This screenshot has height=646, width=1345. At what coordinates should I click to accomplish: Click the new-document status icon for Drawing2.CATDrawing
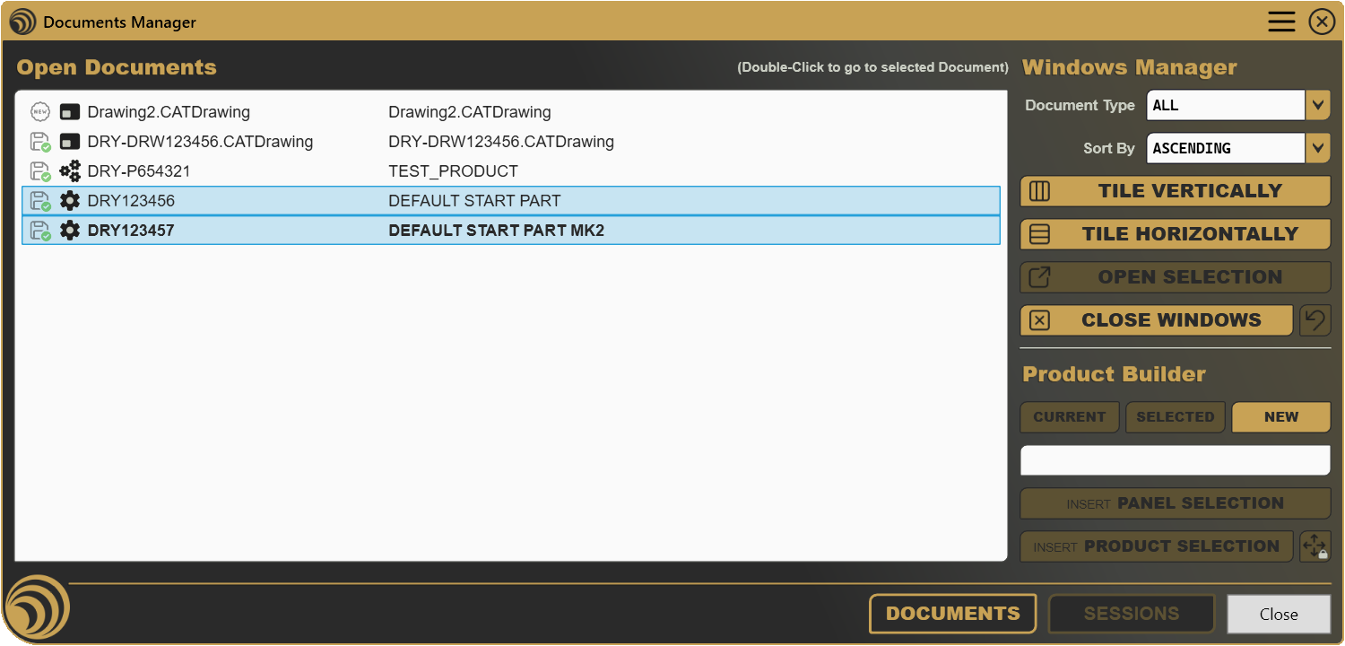tap(40, 112)
